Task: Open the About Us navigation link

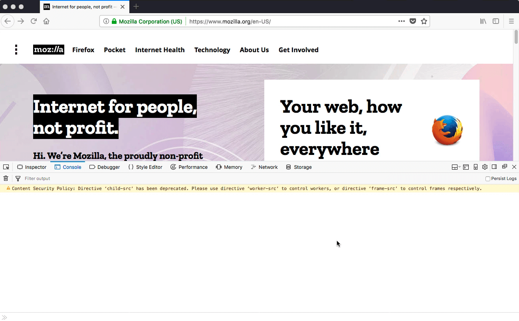Action: [x=254, y=50]
